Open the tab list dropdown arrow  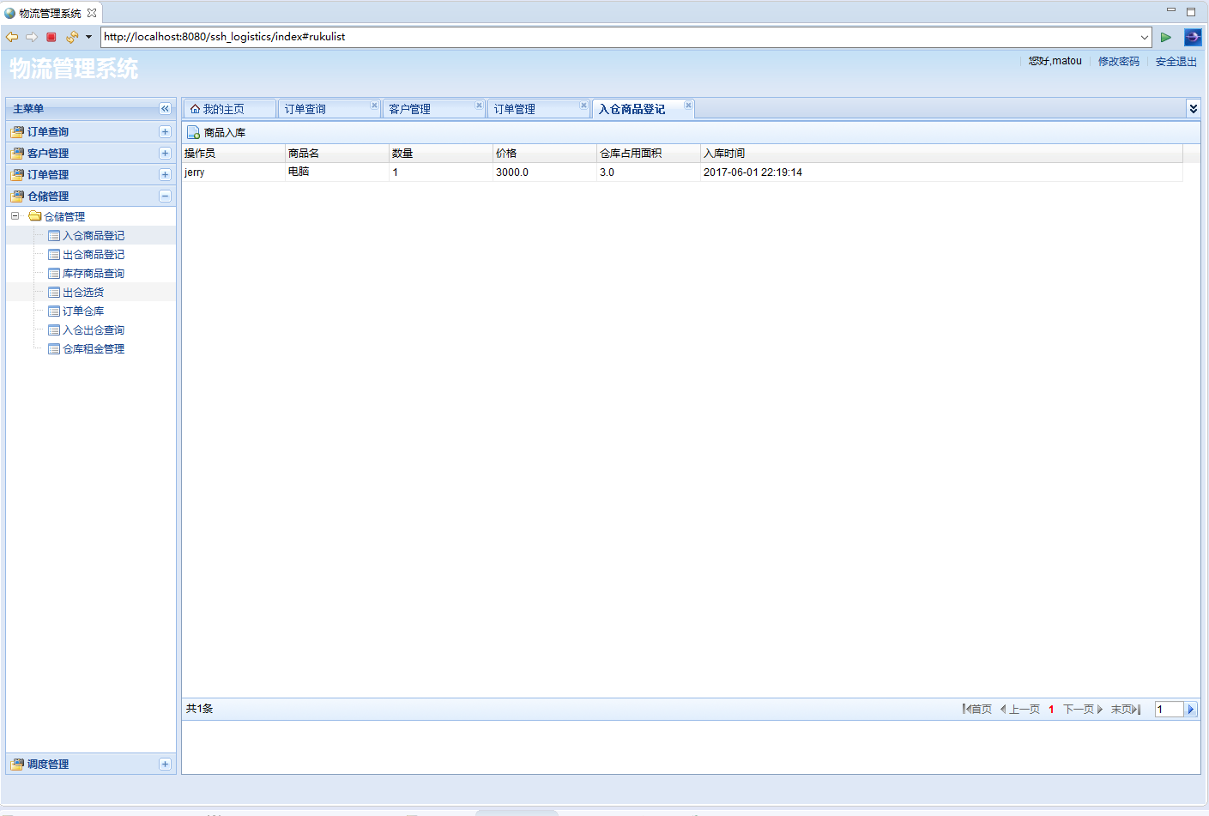pos(1193,108)
